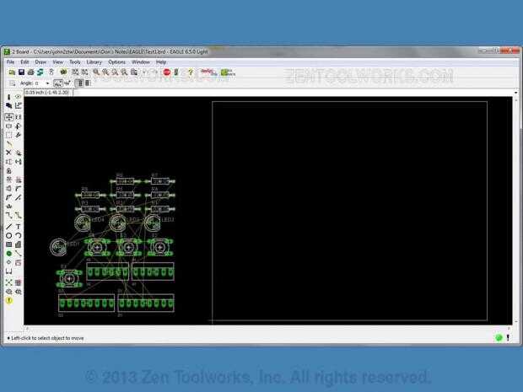Image resolution: width=523 pixels, height=392 pixels.
Task: Click the Zoom out toolbar icon
Action: coord(115,72)
